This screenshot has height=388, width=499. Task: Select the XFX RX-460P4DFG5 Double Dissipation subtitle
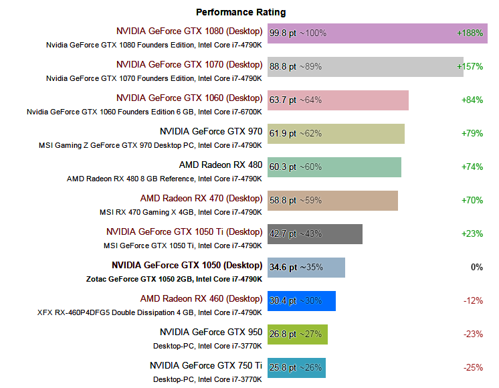click(x=150, y=312)
